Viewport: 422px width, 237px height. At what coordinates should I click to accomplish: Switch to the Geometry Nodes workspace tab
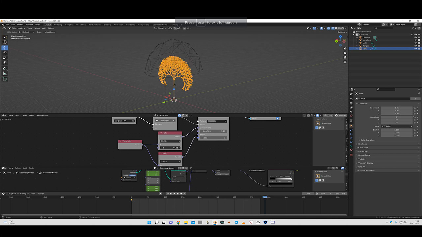coord(160,25)
